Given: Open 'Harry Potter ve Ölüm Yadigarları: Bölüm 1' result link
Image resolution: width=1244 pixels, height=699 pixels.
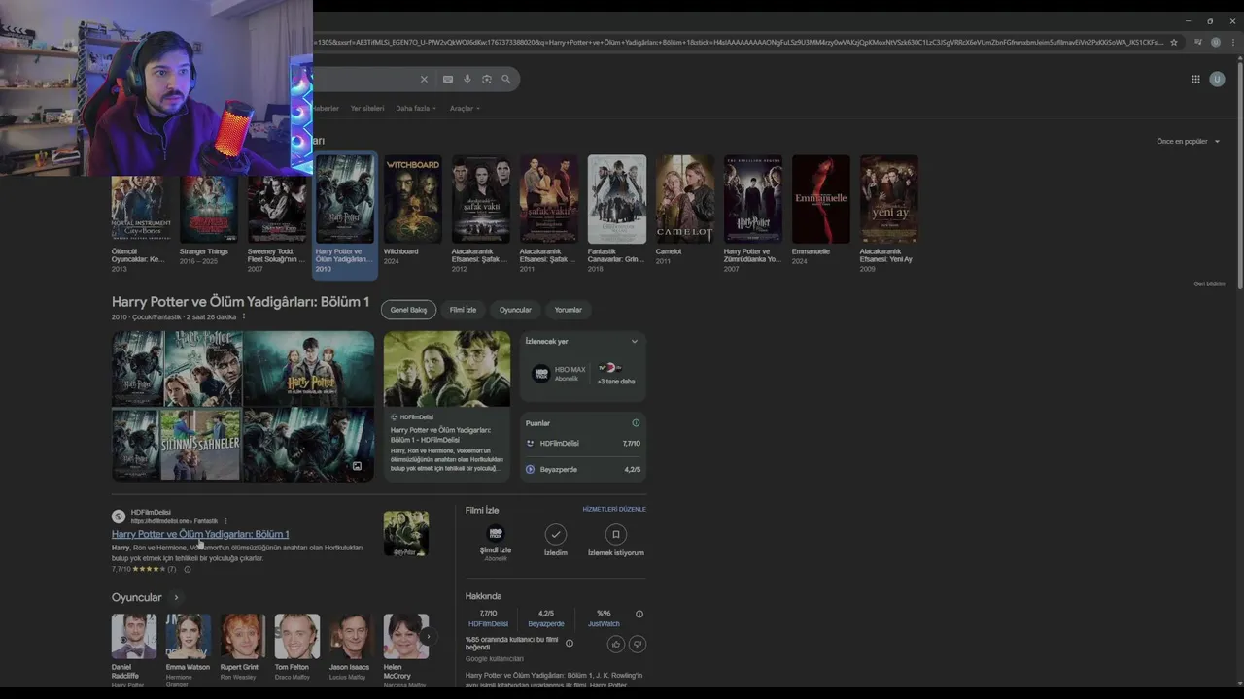Looking at the screenshot, I should 200,534.
